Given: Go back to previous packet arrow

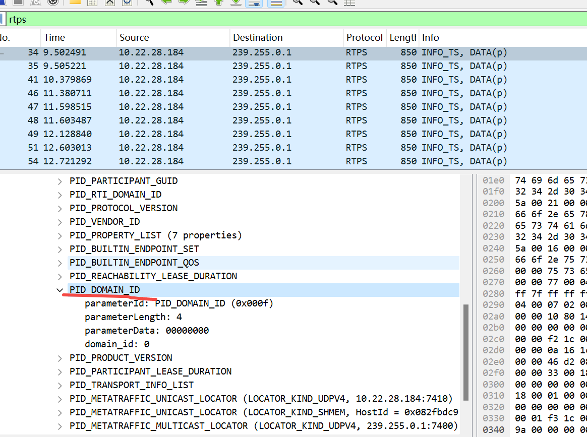Looking at the screenshot, I should pos(166,2).
